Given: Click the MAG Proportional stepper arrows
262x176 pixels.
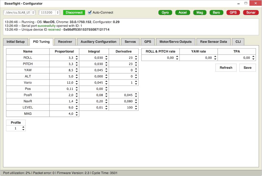Looking at the screenshot, I should point(77,114).
